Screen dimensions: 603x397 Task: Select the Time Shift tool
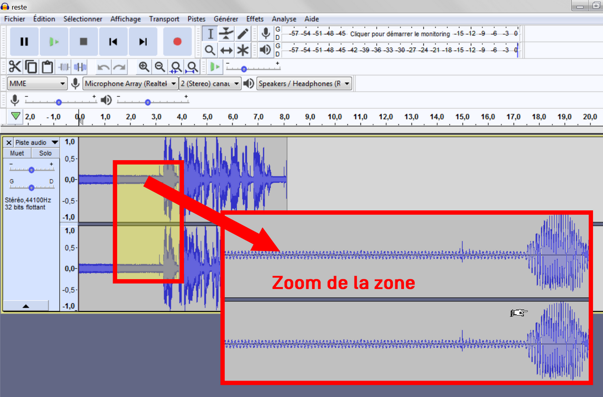[x=226, y=50]
